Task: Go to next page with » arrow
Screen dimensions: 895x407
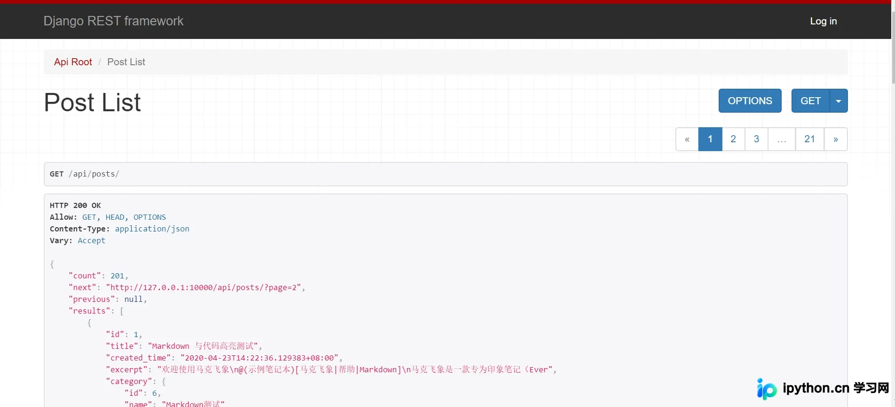Action: pyautogui.click(x=836, y=139)
